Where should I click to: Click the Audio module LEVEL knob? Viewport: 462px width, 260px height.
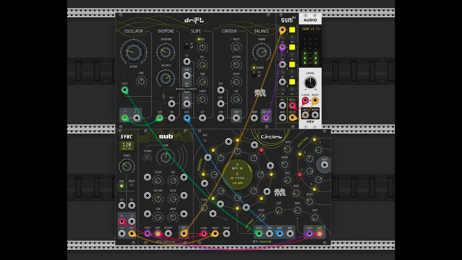click(x=310, y=82)
